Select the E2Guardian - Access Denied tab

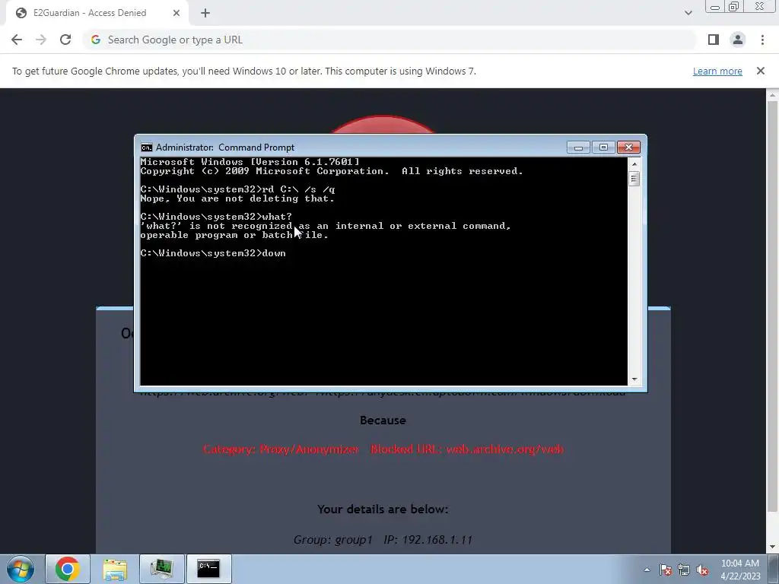click(97, 13)
